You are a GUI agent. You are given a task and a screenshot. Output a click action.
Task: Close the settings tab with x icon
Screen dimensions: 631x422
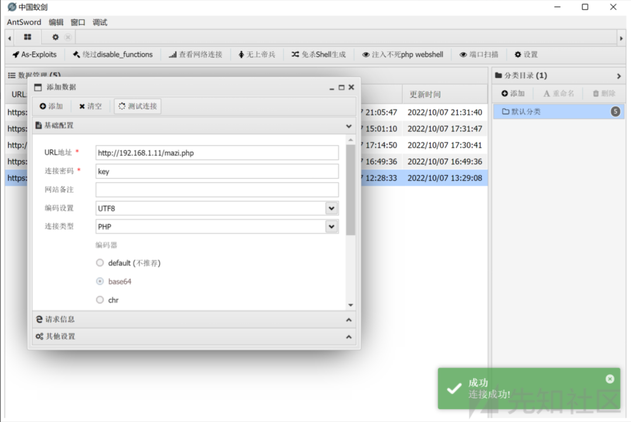[68, 37]
